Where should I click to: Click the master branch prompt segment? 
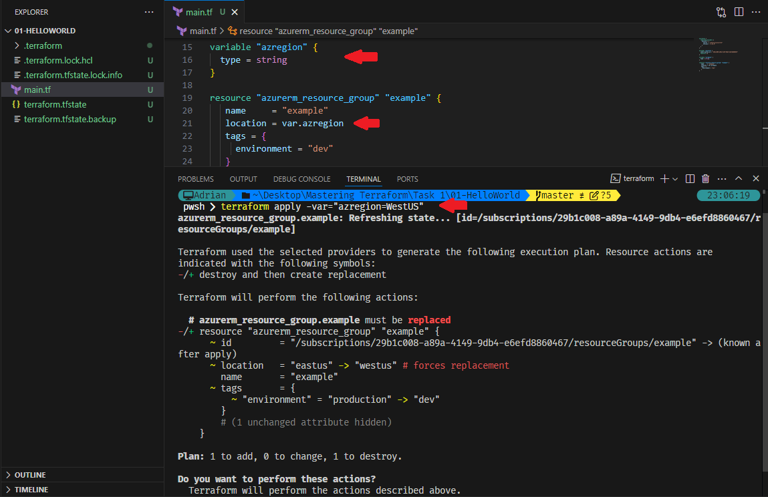pos(573,195)
